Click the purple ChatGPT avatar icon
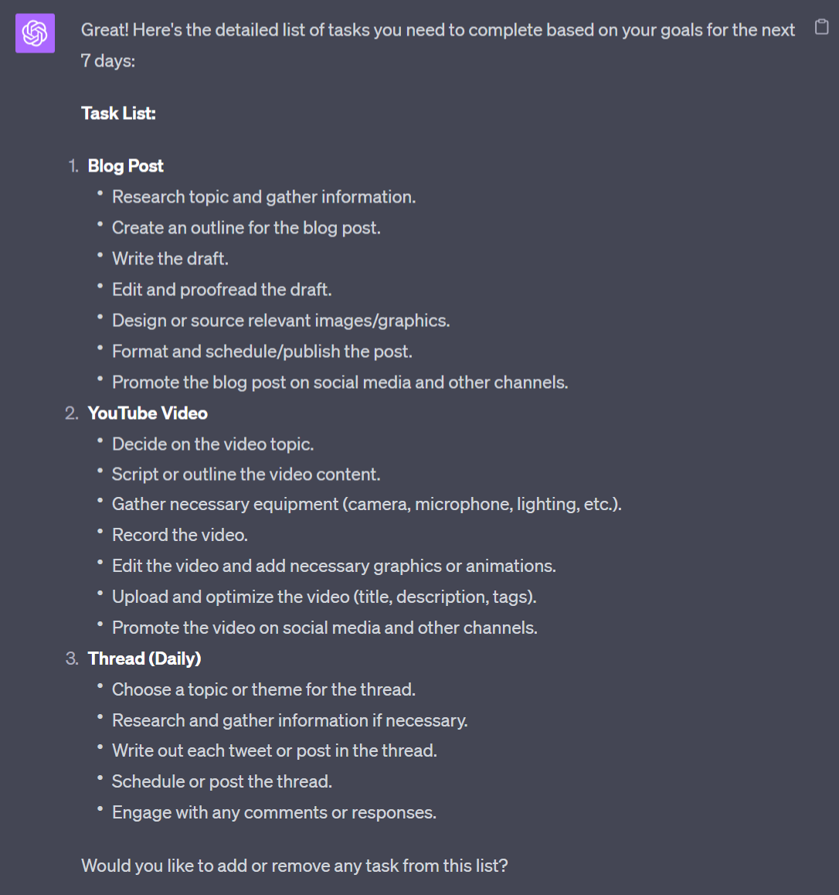The height and width of the screenshot is (895, 839). (35, 33)
